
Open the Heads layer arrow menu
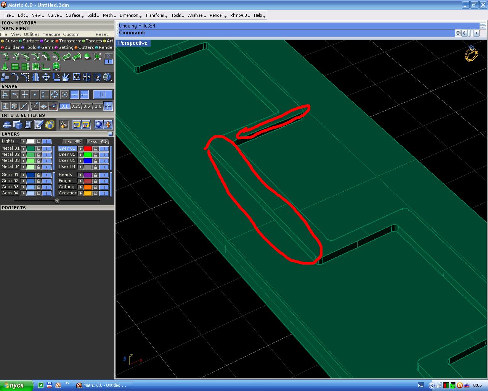[x=81, y=175]
